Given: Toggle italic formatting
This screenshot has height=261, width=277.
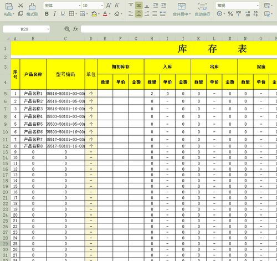Looking at the screenshot, I should point(55,14).
